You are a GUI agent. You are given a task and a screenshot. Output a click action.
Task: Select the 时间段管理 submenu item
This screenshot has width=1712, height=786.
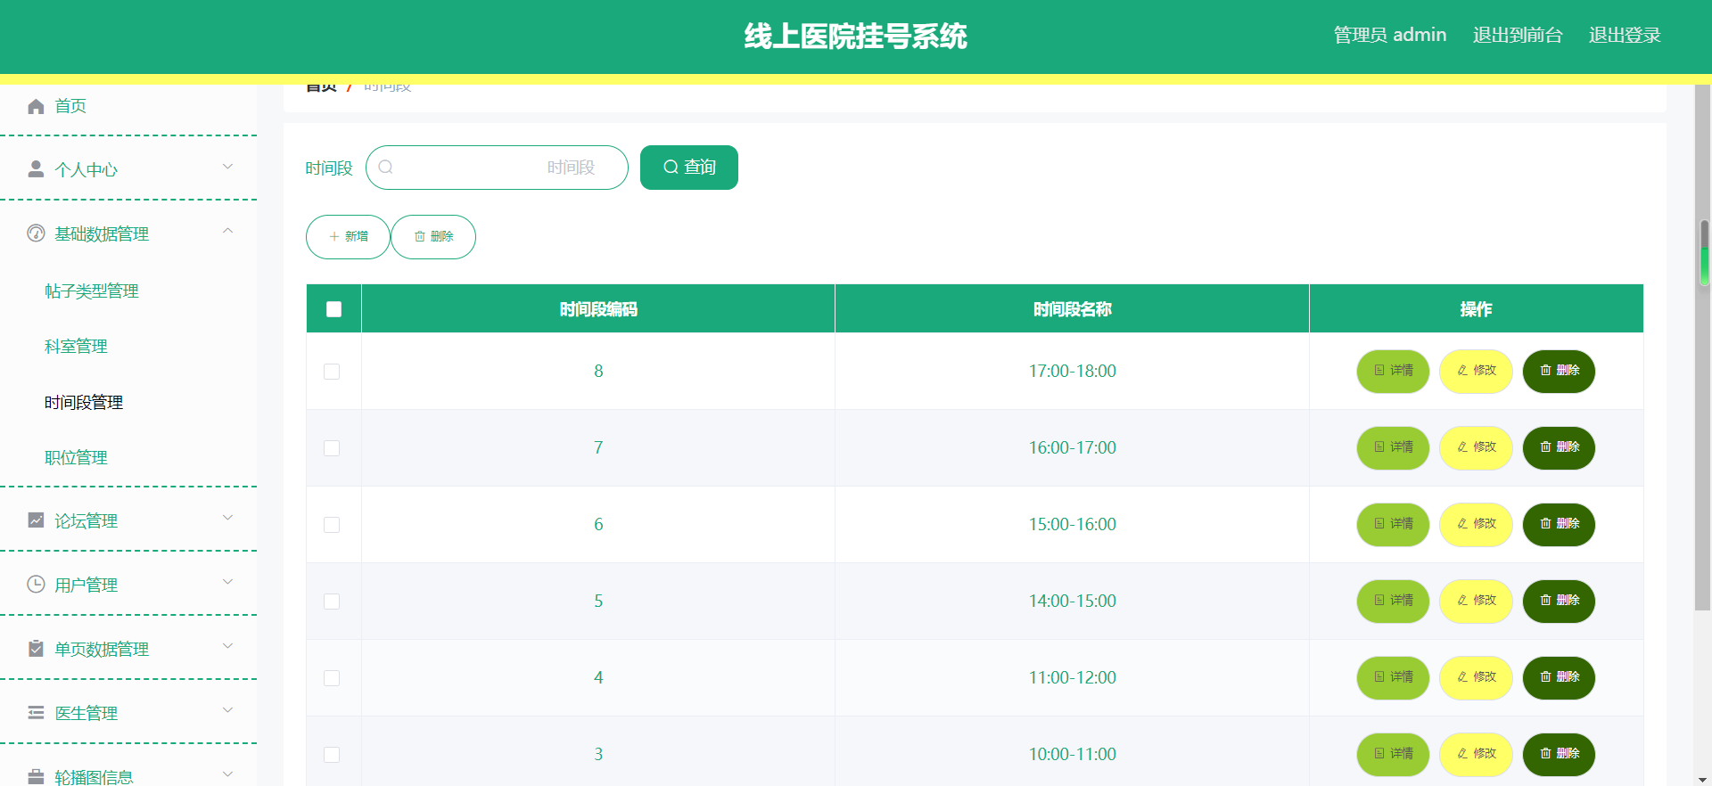coord(84,403)
